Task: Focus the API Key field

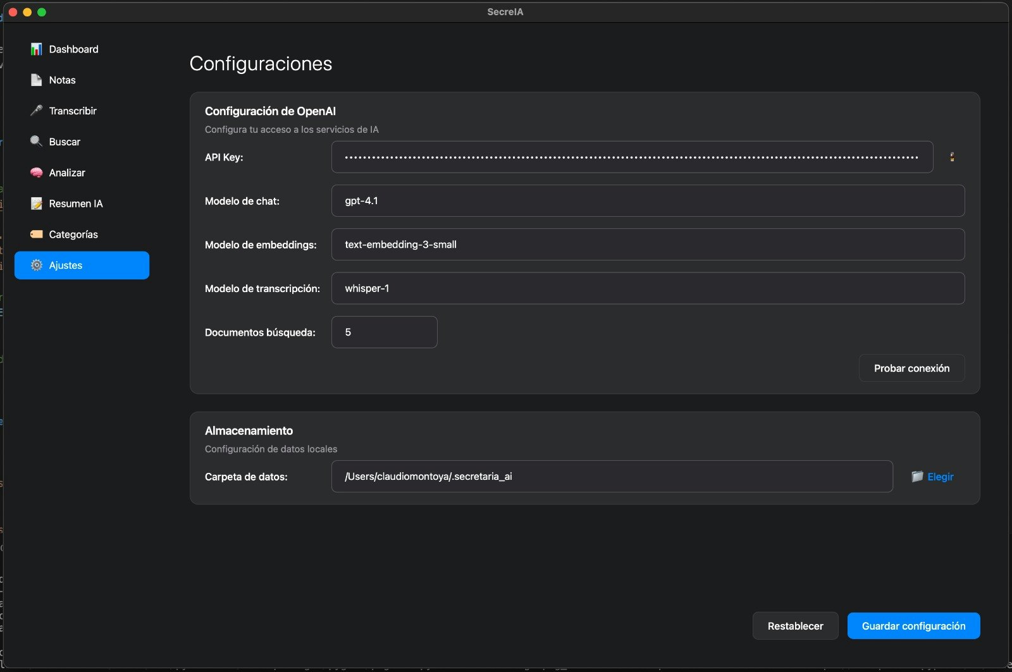Action: [x=631, y=157]
